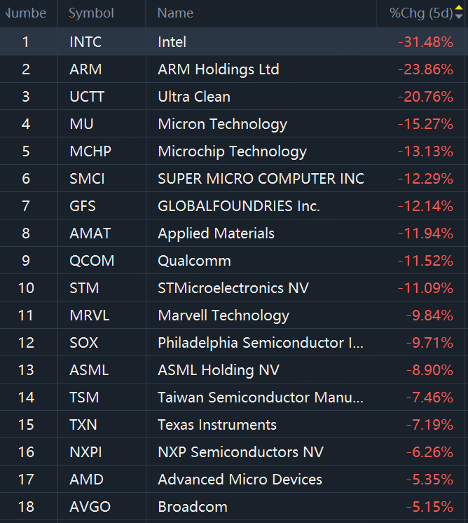Select the Marvell Technology row
The width and height of the screenshot is (468, 523).
point(223,315)
